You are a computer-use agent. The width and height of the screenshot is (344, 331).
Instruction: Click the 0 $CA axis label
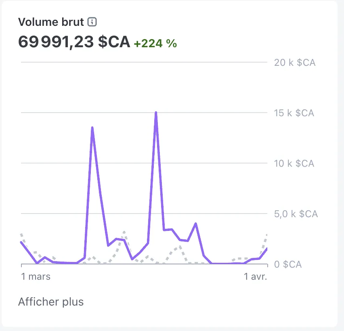pyautogui.click(x=288, y=264)
